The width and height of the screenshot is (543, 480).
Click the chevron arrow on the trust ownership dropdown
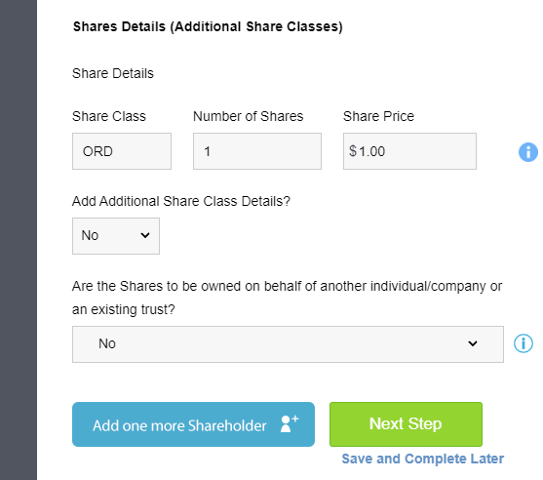tap(473, 343)
